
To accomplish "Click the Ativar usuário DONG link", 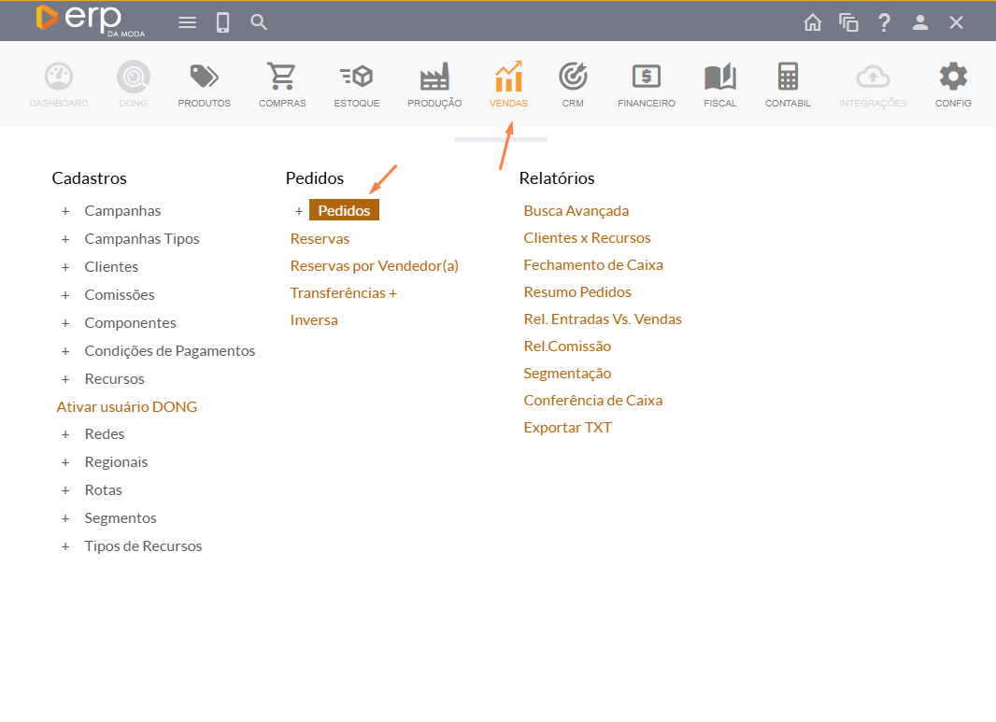I will click(127, 407).
